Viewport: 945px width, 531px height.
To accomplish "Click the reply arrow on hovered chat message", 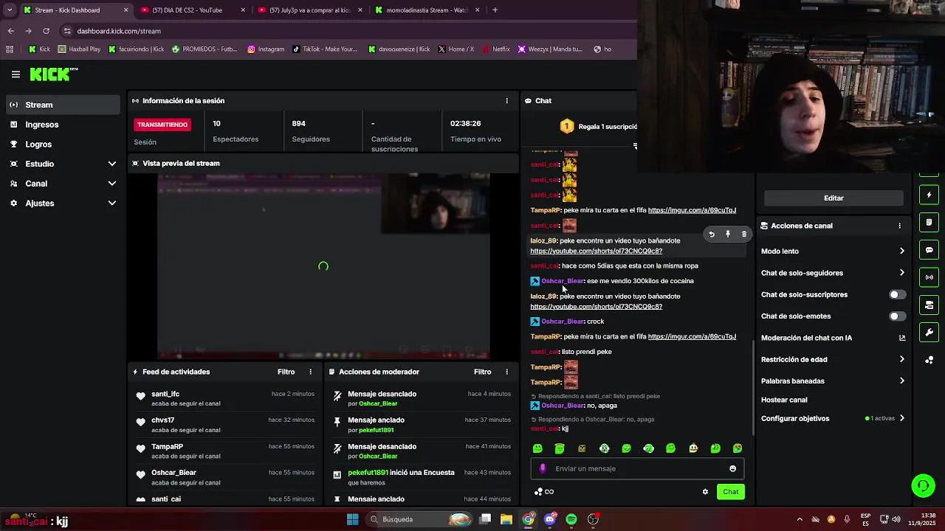I will tap(712, 235).
